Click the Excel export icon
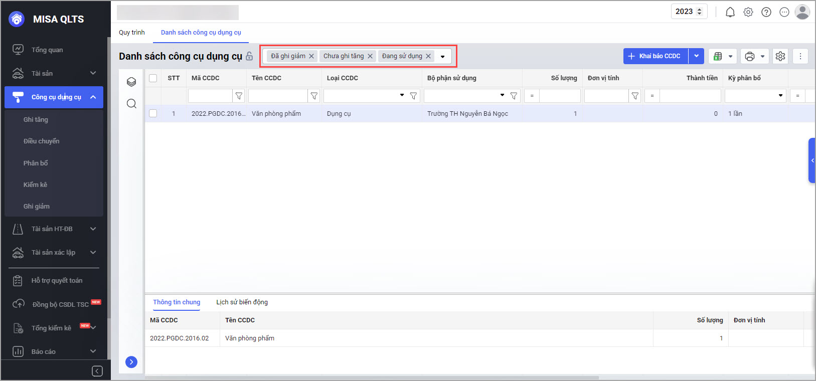The image size is (816, 381). (x=718, y=56)
